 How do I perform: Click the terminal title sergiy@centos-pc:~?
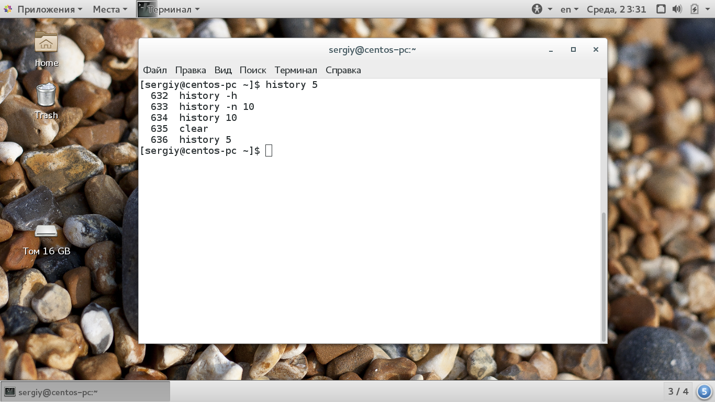click(372, 50)
